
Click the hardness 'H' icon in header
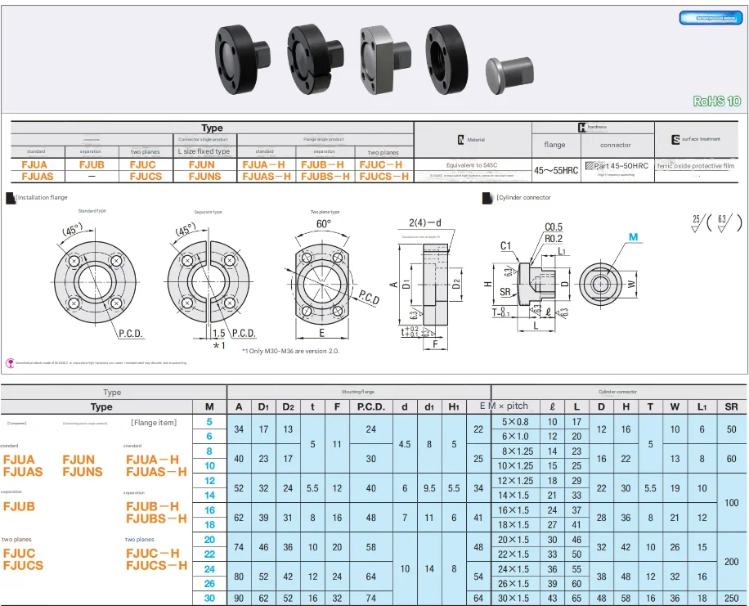582,127
